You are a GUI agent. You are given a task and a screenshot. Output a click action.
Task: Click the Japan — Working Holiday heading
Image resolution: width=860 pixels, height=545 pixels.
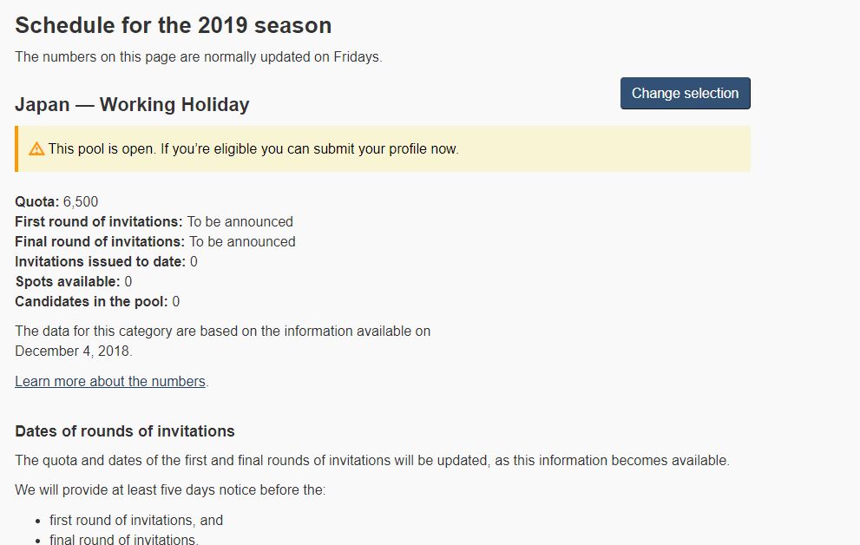(x=132, y=104)
